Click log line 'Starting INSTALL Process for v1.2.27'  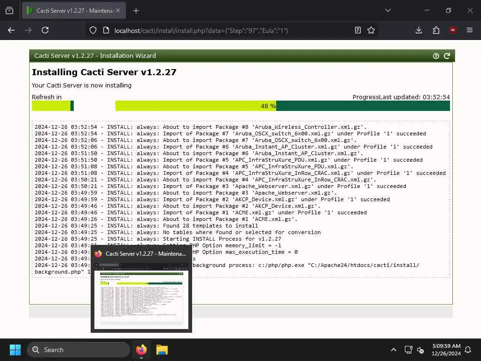coord(158,239)
